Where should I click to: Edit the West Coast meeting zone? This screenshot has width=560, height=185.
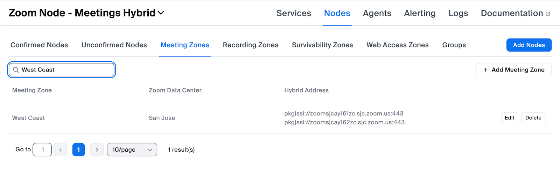coord(509,118)
